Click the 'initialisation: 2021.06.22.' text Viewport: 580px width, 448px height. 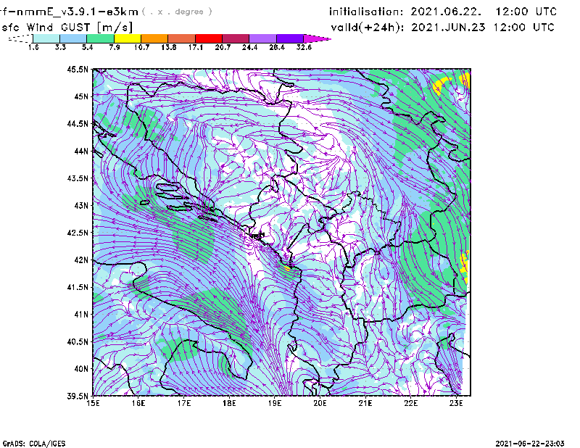(405, 12)
